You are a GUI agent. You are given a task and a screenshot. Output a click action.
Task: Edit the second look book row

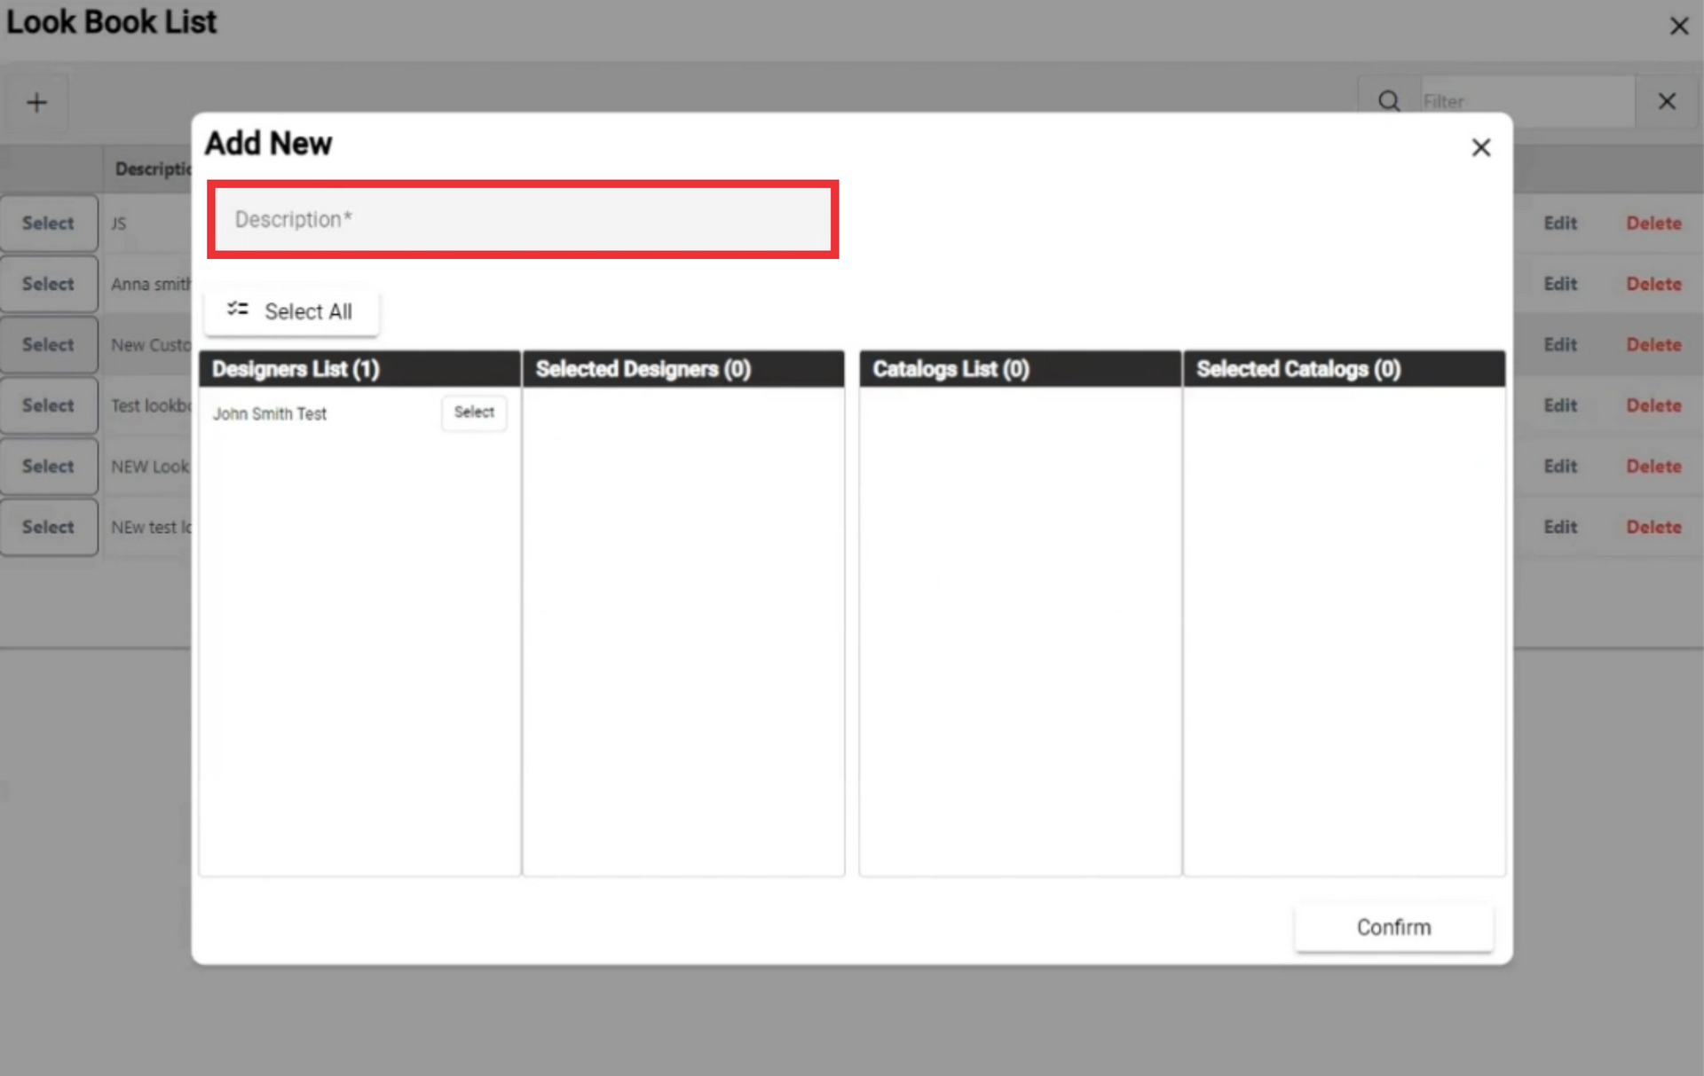(1560, 284)
